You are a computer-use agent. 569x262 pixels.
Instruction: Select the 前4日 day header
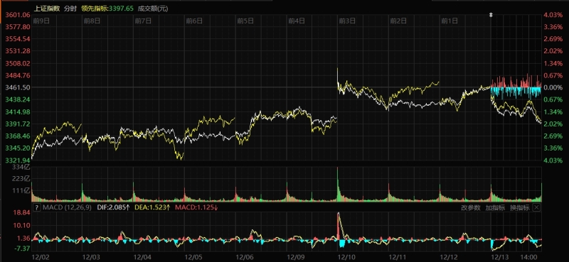coord(297,21)
